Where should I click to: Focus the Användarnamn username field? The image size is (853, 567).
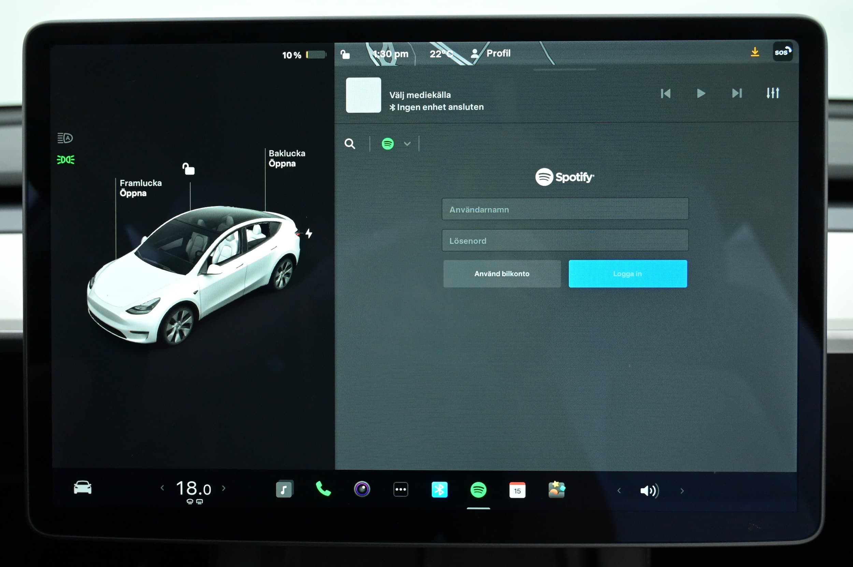(x=565, y=209)
